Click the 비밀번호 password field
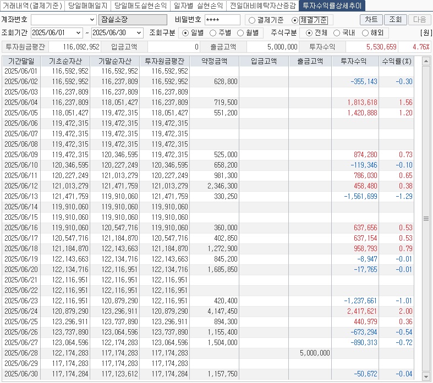The width and height of the screenshot is (433, 383). tap(222, 20)
